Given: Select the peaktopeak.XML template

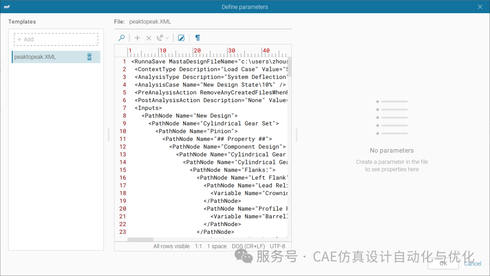Looking at the screenshot, I should pos(56,57).
